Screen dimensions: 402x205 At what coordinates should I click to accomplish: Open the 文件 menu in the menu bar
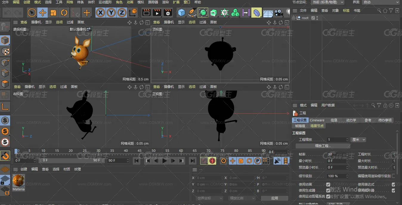[5, 2]
